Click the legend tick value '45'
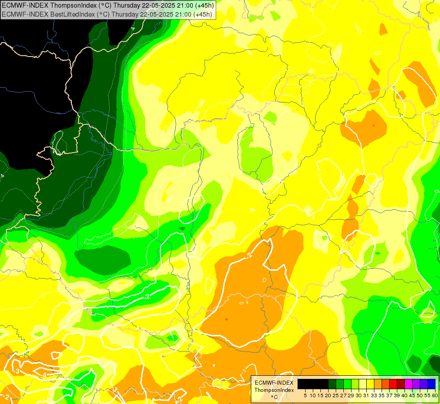The width and height of the screenshot is (440, 404). pos(413,395)
